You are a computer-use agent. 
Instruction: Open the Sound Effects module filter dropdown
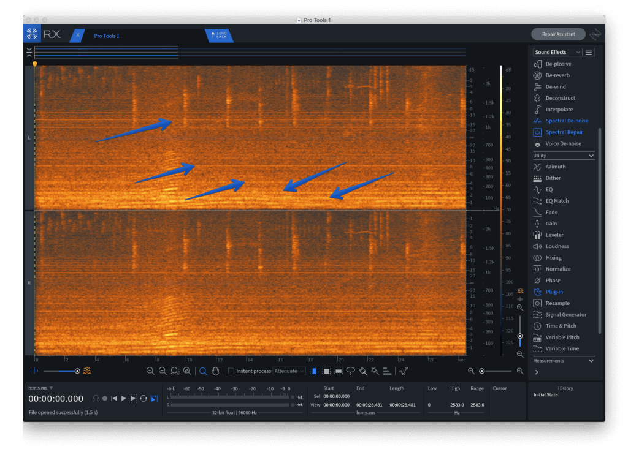pos(557,52)
